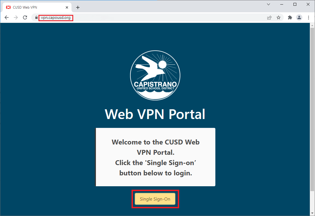Open the tab search chevron dropdown
The height and width of the screenshot is (216, 315).
pos(268,4)
